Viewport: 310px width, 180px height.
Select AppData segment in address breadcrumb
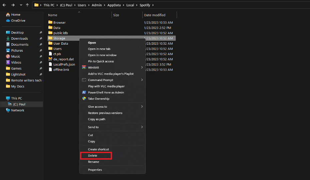[x=114, y=5]
